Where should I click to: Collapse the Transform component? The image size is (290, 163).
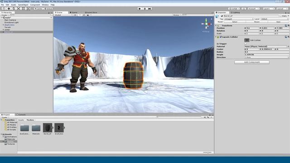[x=216, y=25]
